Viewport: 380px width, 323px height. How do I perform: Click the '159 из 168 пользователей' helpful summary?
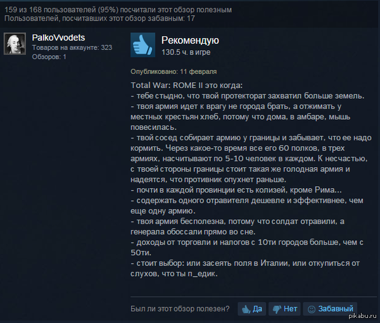tap(118, 9)
